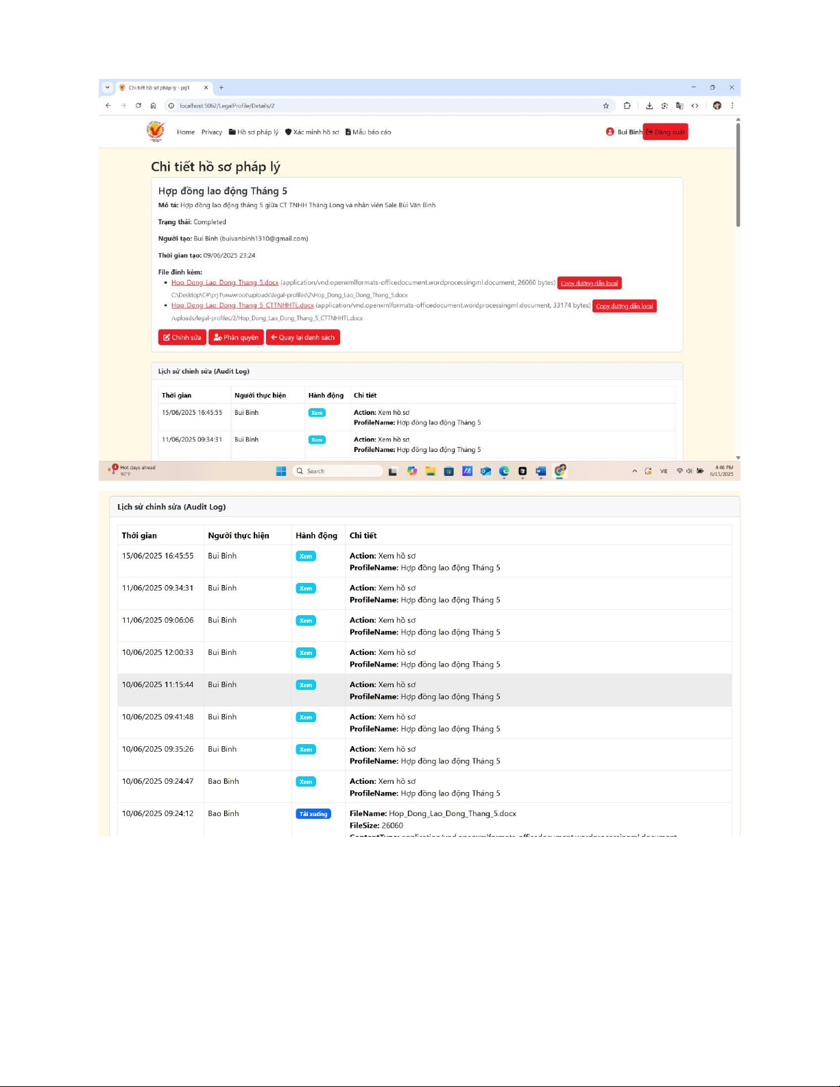Viewport: 840px width, 1087px height.
Task: Open the Hop_Dong_Lao_Dong_Thang_5_CTTNHHTL.docx file link
Action: pyautogui.click(x=242, y=306)
